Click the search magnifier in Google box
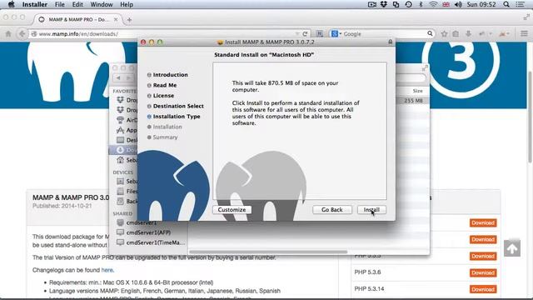Screen dimensions: 533x300 (430, 33)
